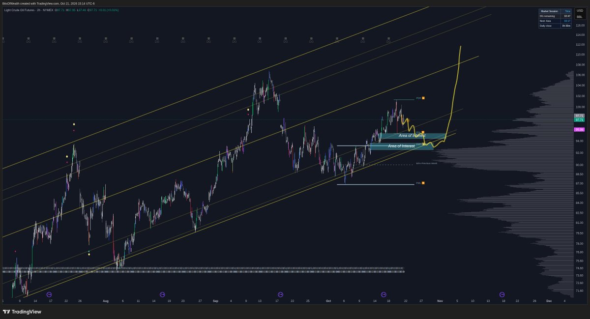Click the DG remaining row in session table
The image size is (590, 319).
pyautogui.click(x=555, y=16)
